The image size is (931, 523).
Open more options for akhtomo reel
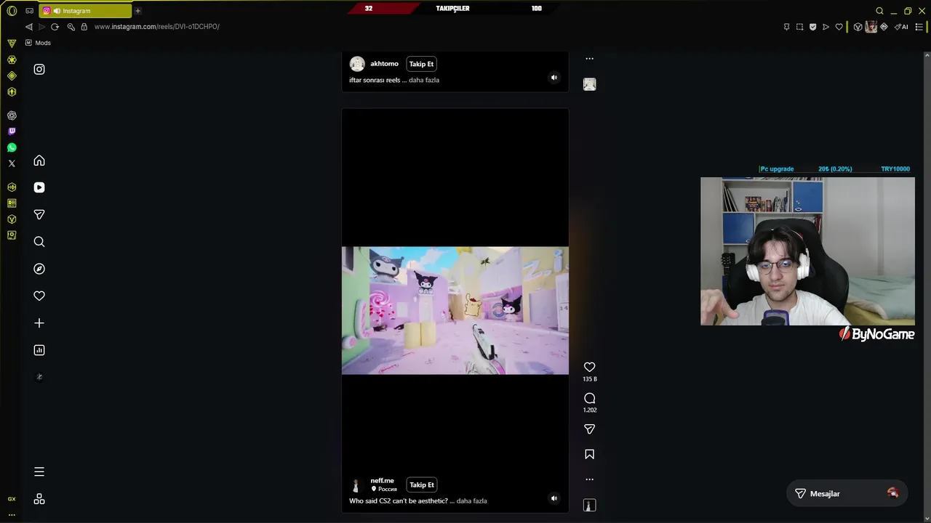[590, 59]
